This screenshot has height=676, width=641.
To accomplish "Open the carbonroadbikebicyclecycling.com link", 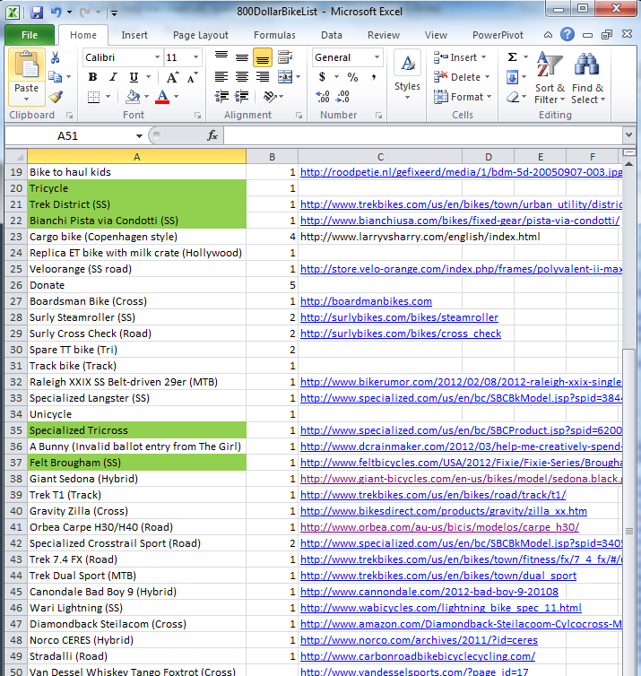I will [418, 656].
